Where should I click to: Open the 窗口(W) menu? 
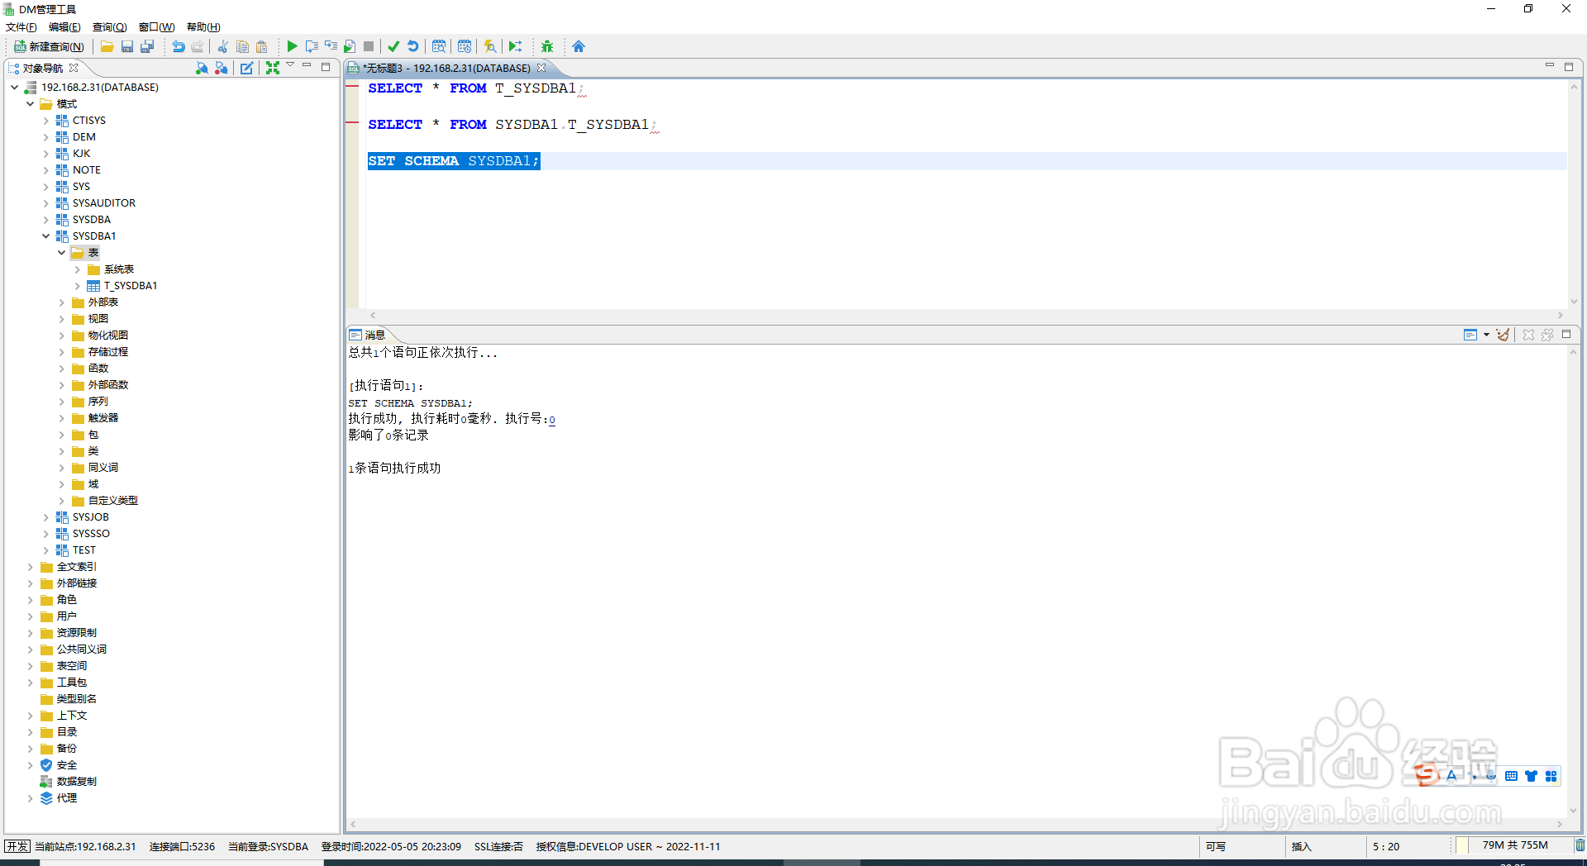(156, 27)
